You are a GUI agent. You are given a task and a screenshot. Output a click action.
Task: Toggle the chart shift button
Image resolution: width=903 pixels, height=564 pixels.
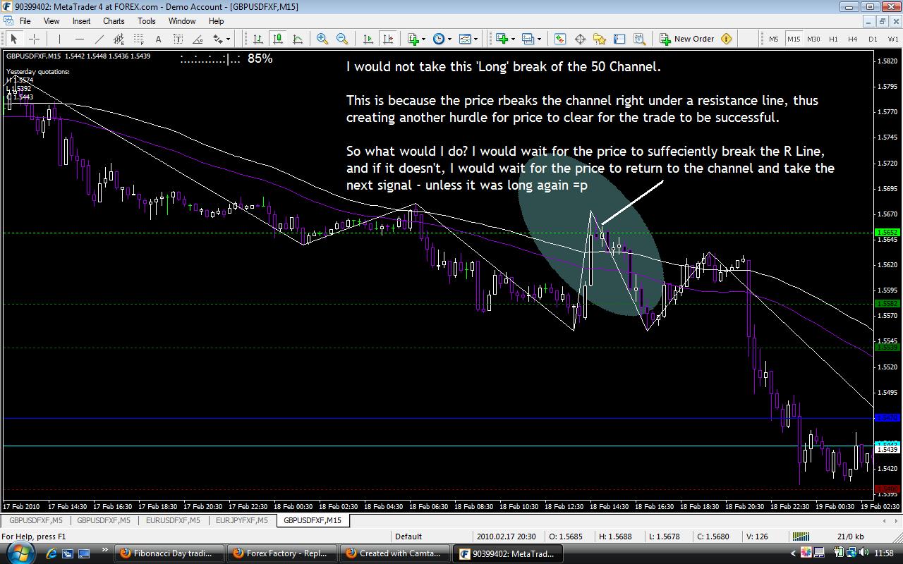387,39
